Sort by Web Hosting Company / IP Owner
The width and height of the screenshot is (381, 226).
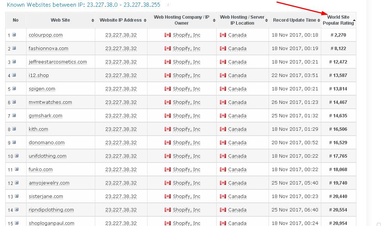point(182,20)
